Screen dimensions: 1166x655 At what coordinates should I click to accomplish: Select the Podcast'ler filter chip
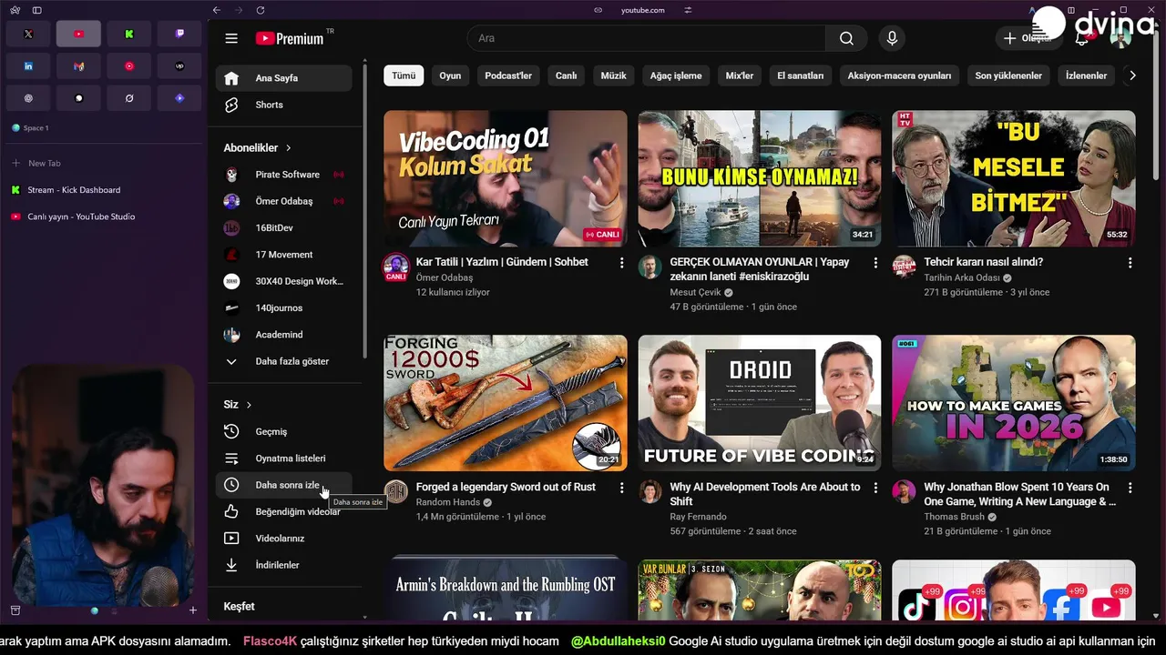pyautogui.click(x=508, y=76)
